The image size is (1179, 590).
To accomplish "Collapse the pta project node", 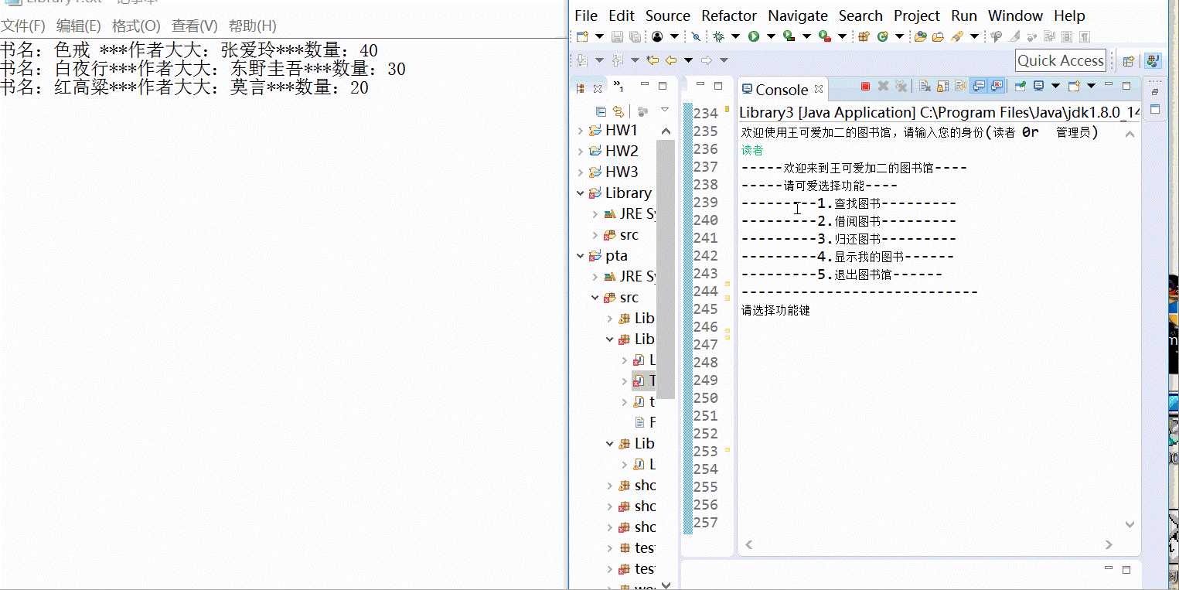I will coord(580,256).
